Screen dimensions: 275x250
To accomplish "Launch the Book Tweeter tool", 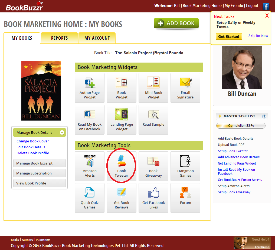I will 121,166.
